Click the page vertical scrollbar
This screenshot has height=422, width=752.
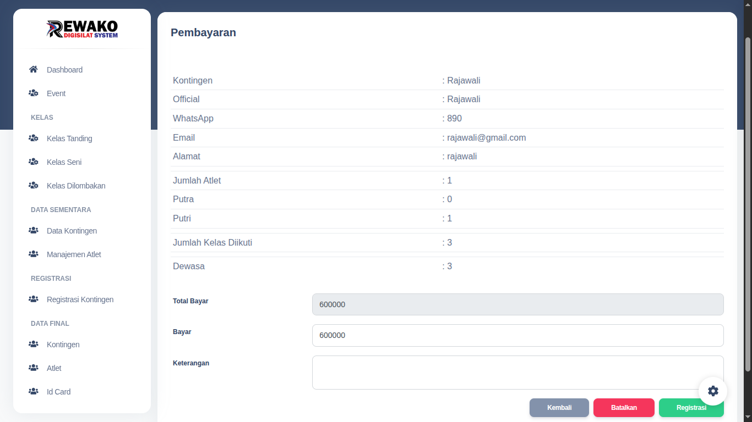point(748,203)
